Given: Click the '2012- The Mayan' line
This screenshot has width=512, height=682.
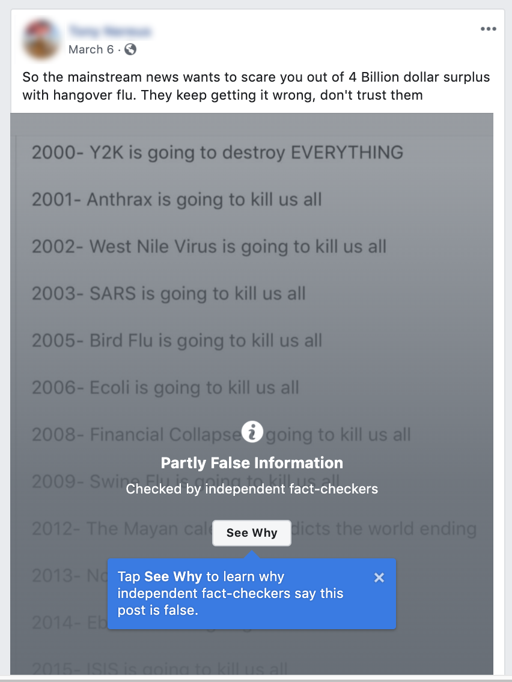Looking at the screenshot, I should pyautogui.click(x=120, y=529).
